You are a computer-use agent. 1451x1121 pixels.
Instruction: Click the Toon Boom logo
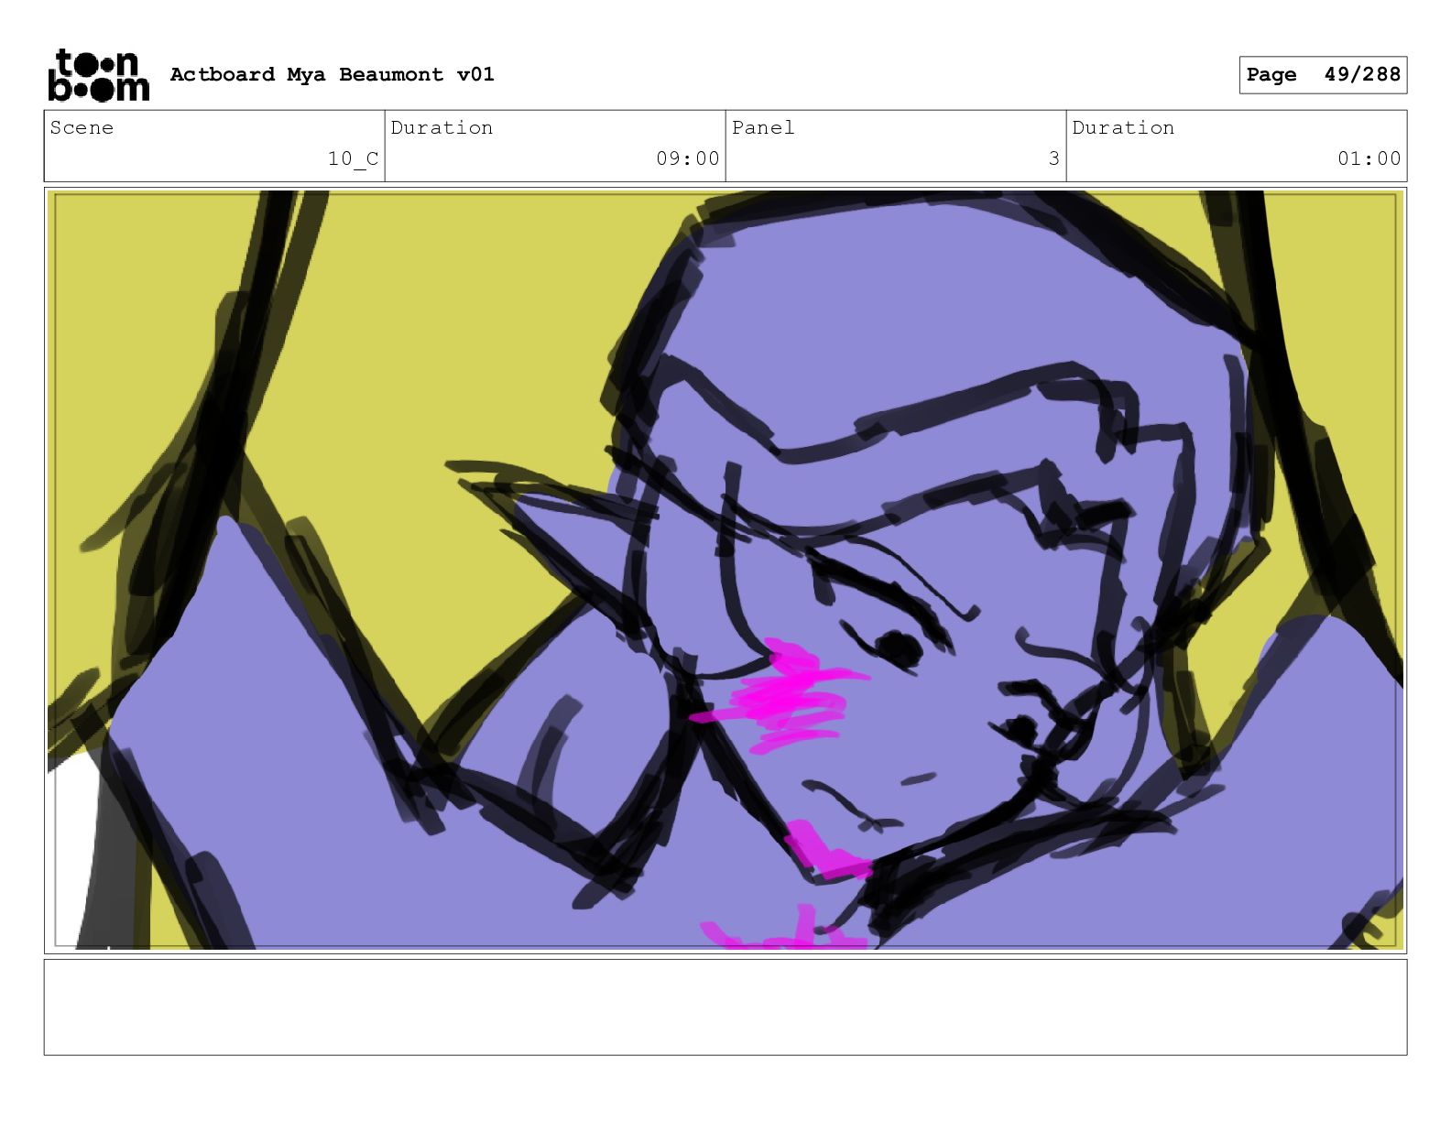coord(98,75)
